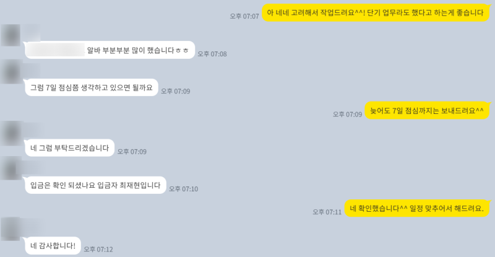The height and width of the screenshot is (257, 495).
Task: Open the profile photo above '입금은 확인 되셨나요'
Action: tap(11, 170)
